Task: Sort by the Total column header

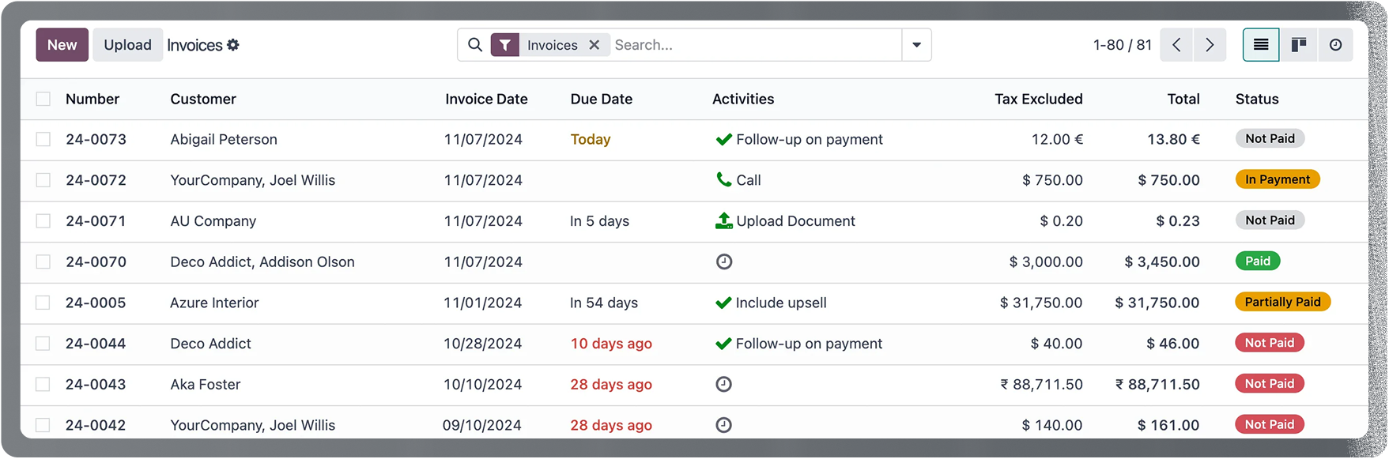Action: coord(1183,99)
